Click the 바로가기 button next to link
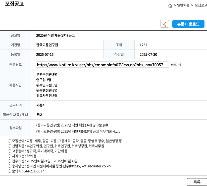 (x=176, y=65)
